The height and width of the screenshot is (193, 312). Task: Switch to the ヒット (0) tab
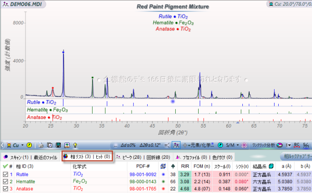(x=103, y=157)
